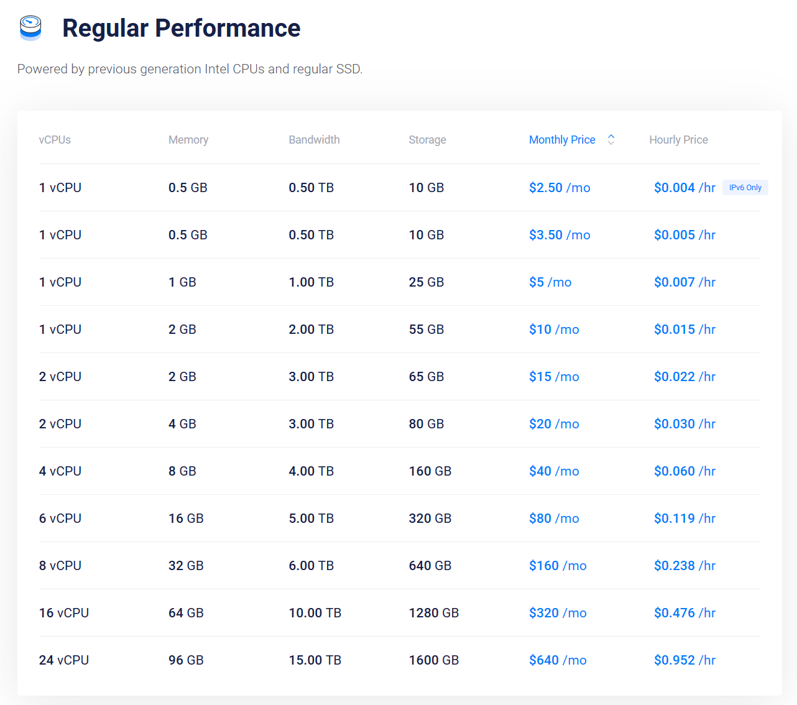Click the Memory column header

[x=188, y=140]
